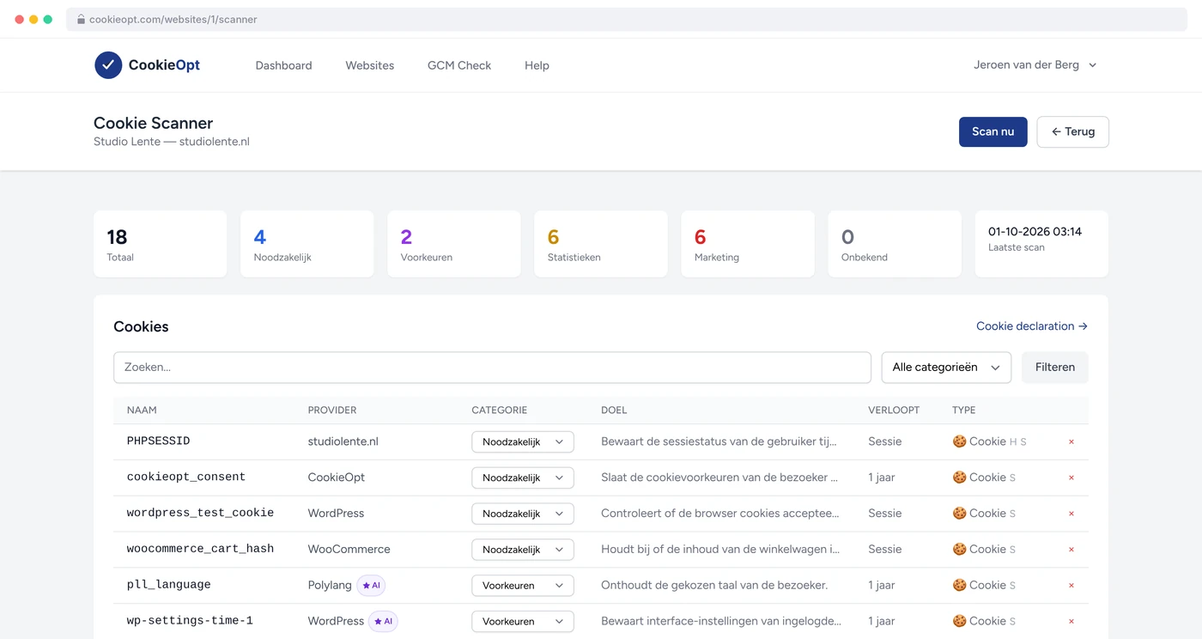This screenshot has height=639, width=1202.
Task: Select the Statistieken 6 stat card
Action: (600, 244)
